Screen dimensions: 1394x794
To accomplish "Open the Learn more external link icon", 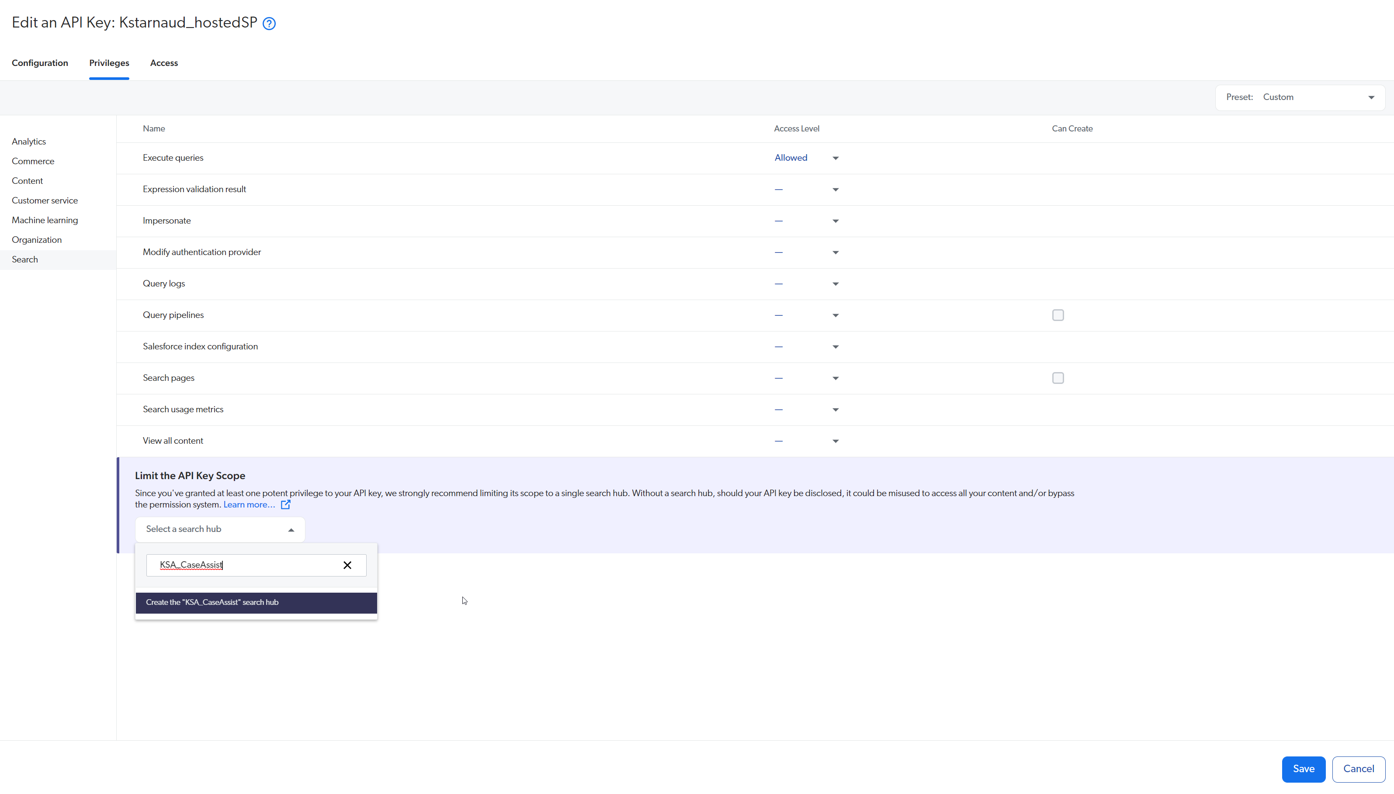I will (285, 504).
